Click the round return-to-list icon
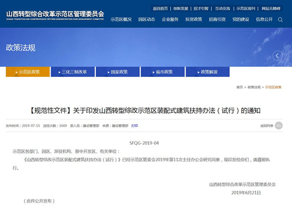Image resolution: width=292 pixels, height=206 pixels. pyautogui.click(x=279, y=126)
